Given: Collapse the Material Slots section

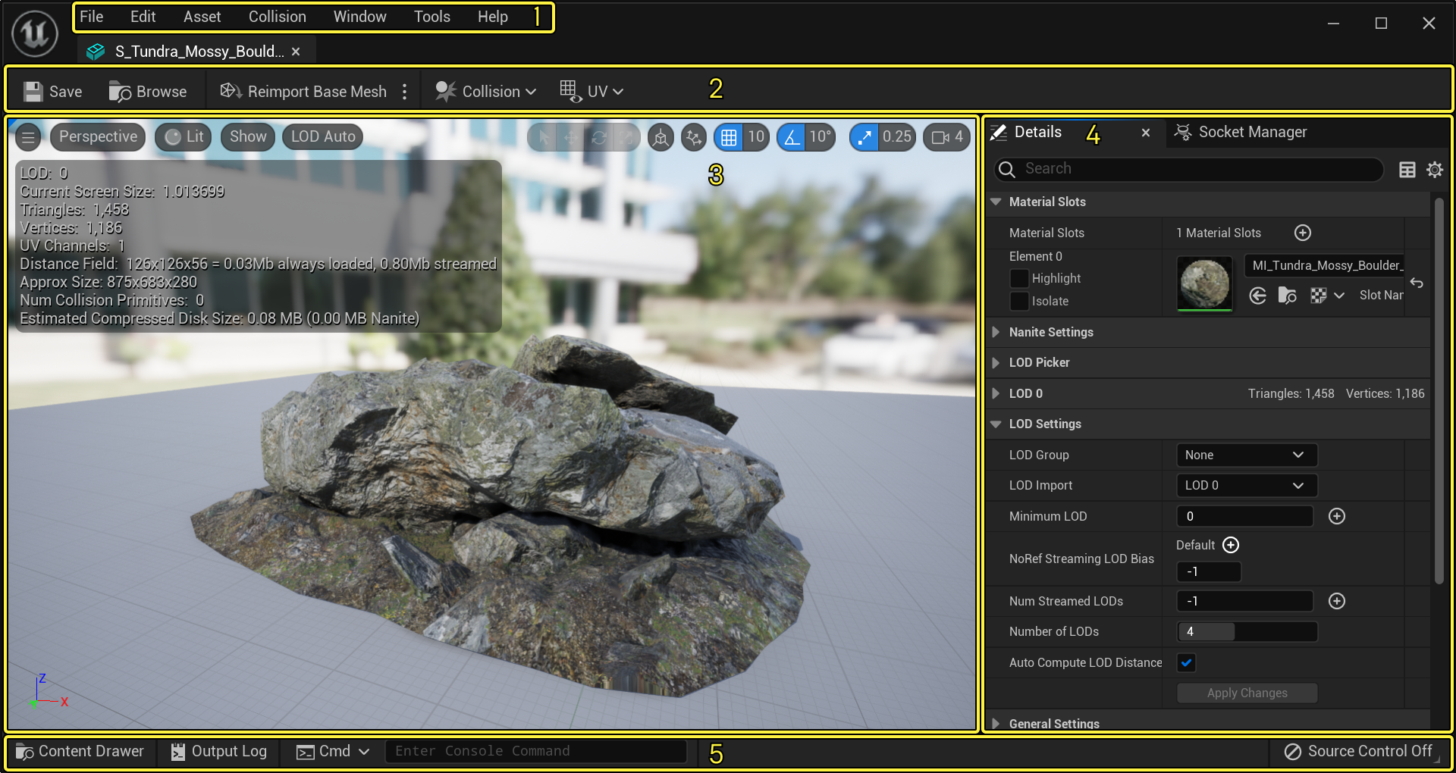Looking at the screenshot, I should 996,202.
